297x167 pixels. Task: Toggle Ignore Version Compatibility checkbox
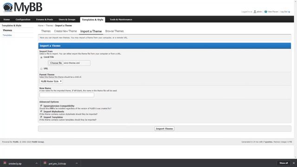pyautogui.click(x=41, y=106)
